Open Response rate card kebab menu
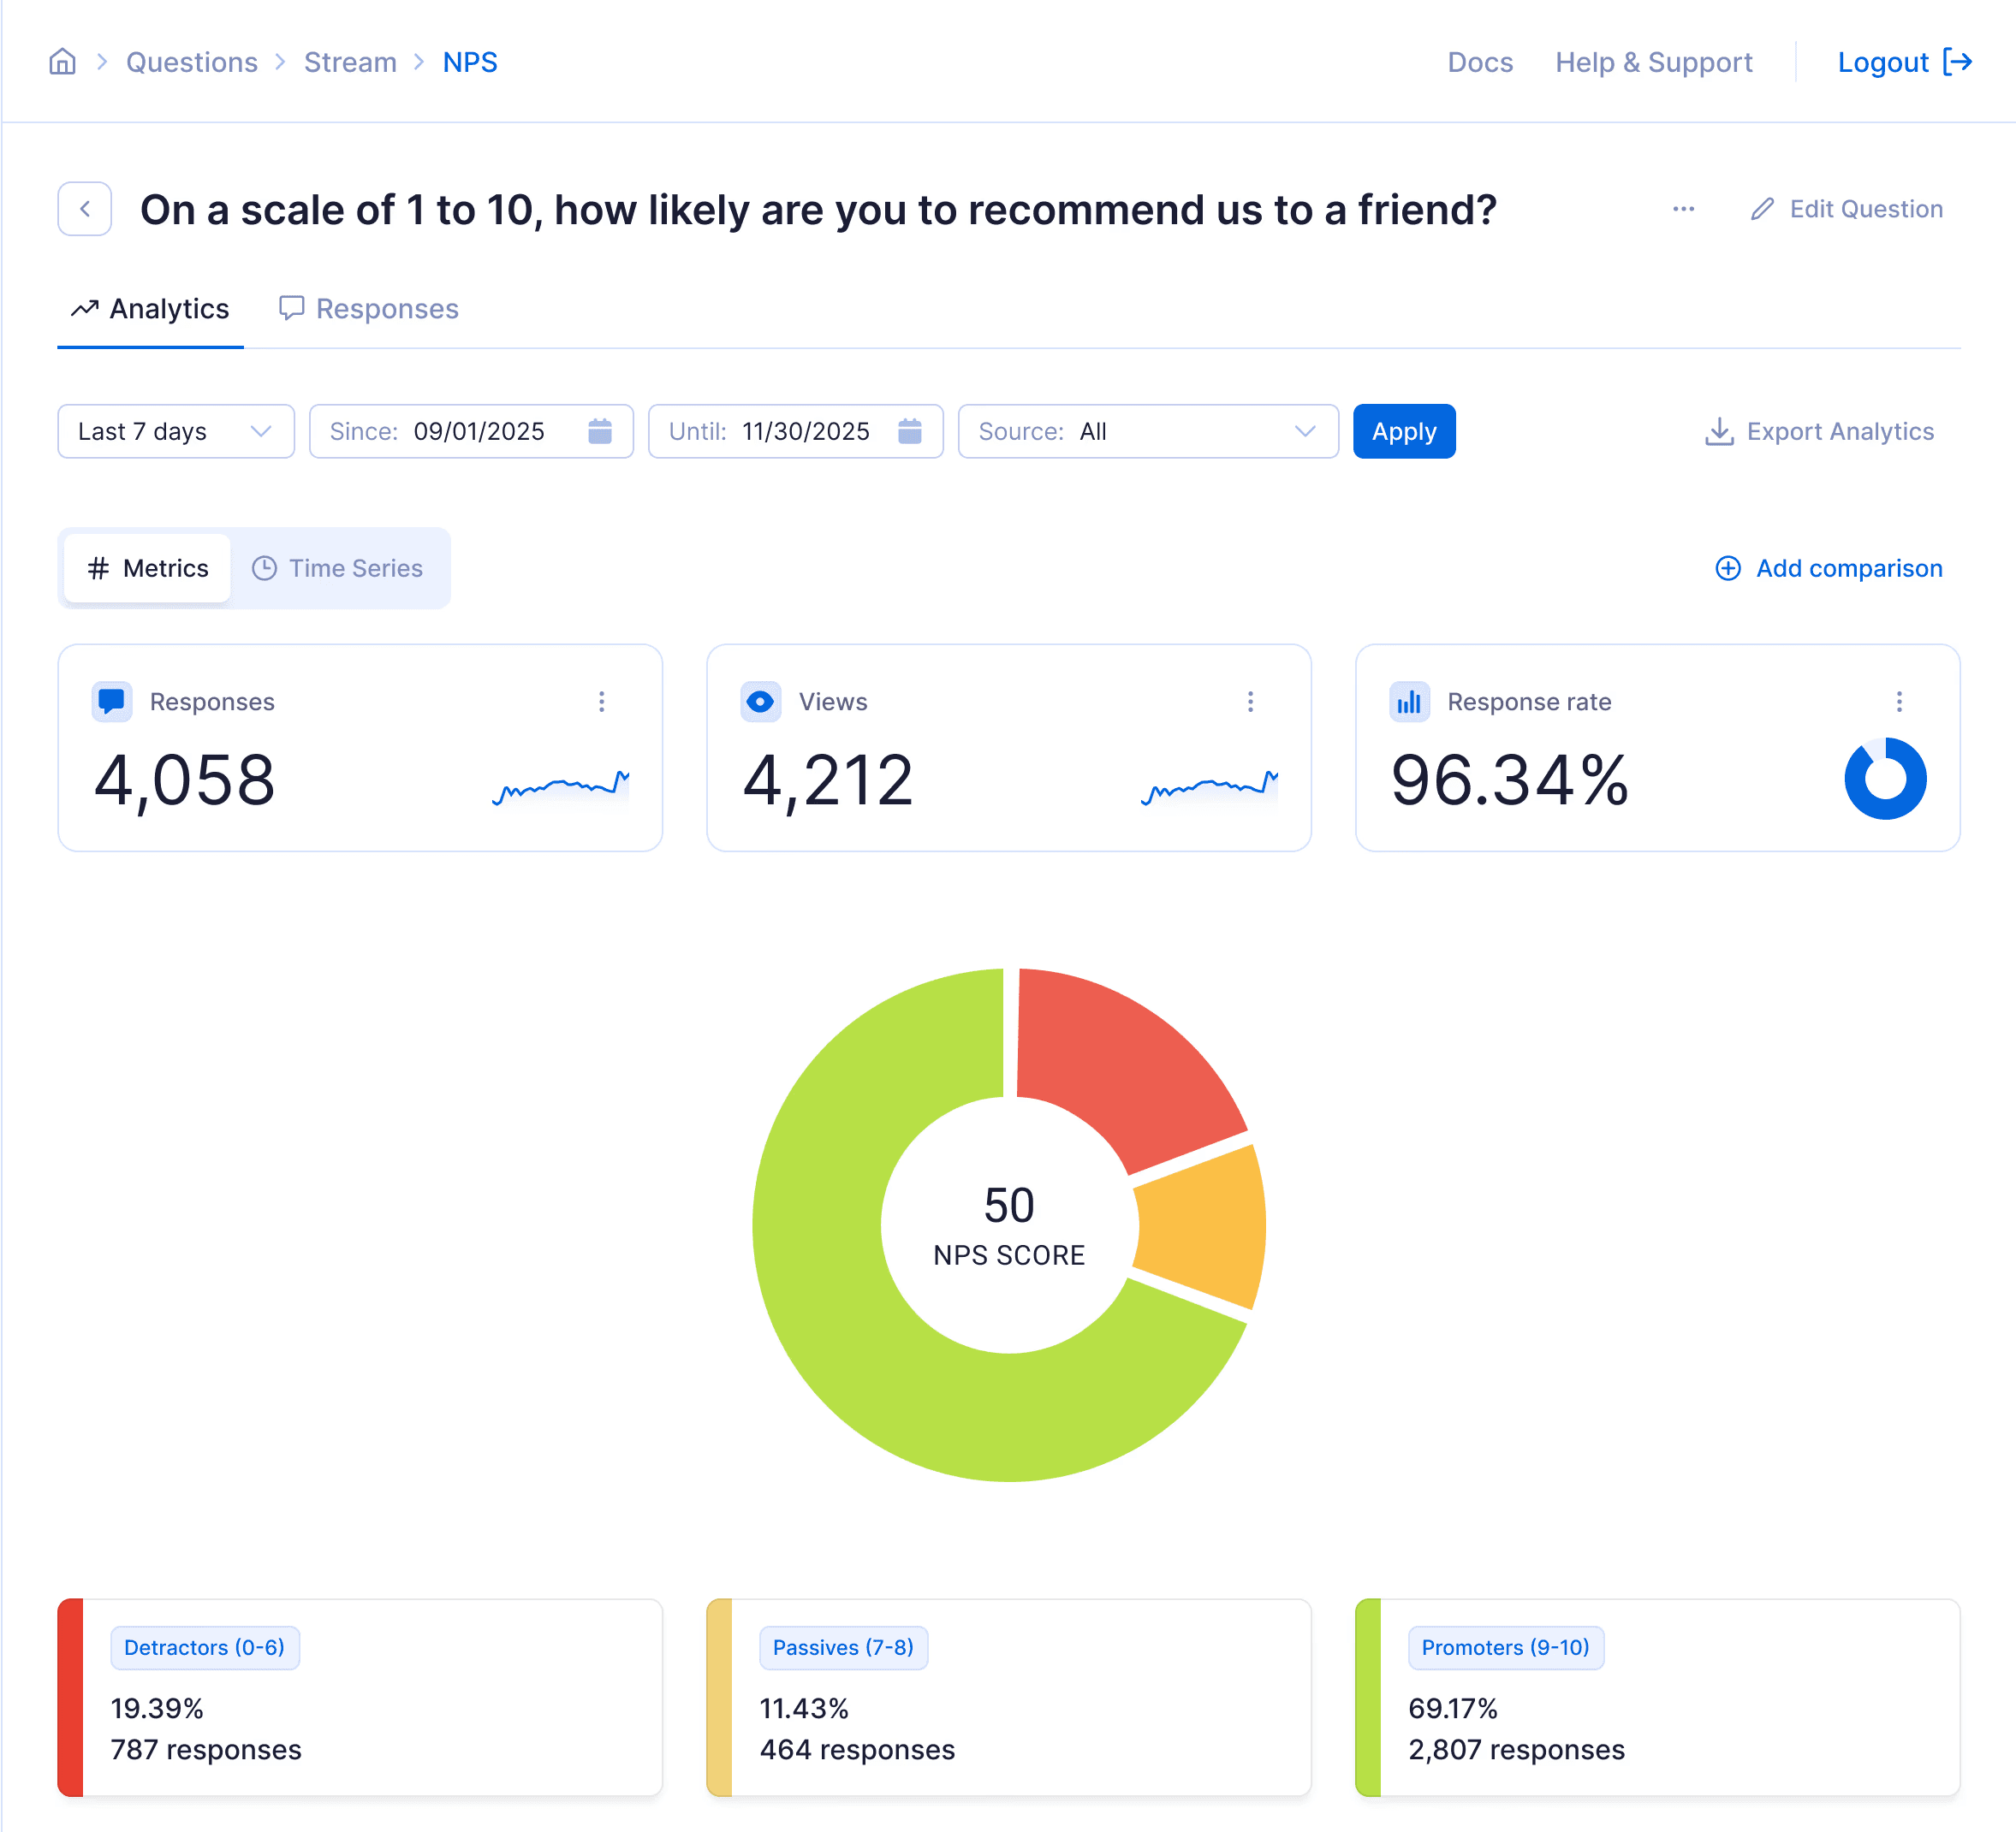2016x1832 pixels. 1899,702
